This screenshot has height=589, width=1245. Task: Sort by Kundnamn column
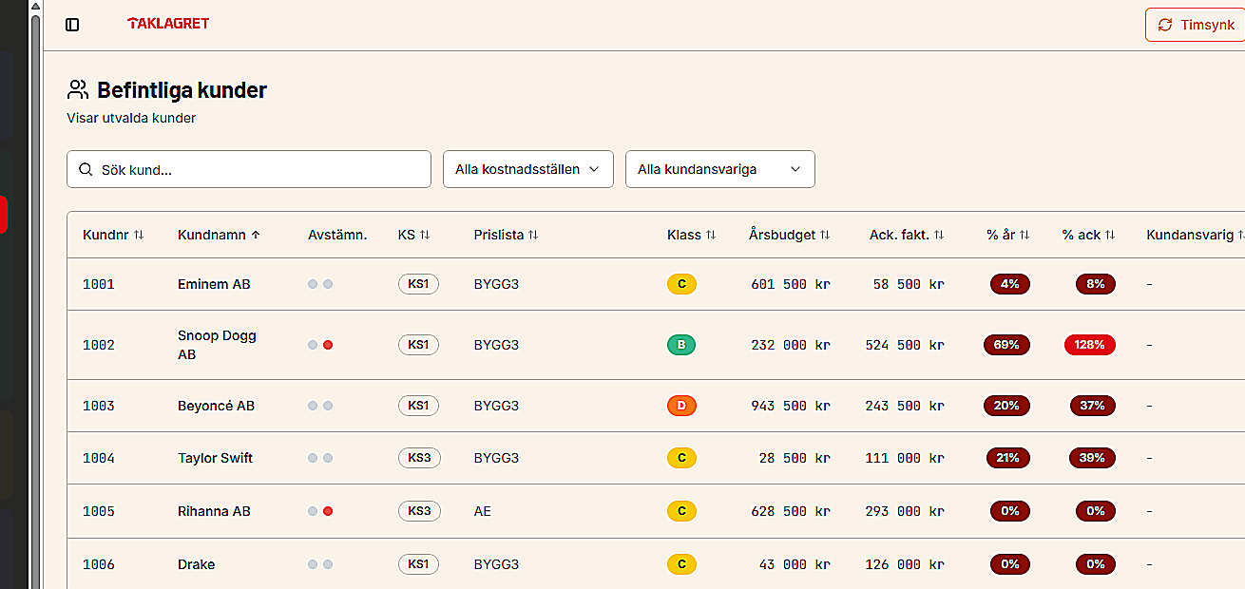[220, 235]
